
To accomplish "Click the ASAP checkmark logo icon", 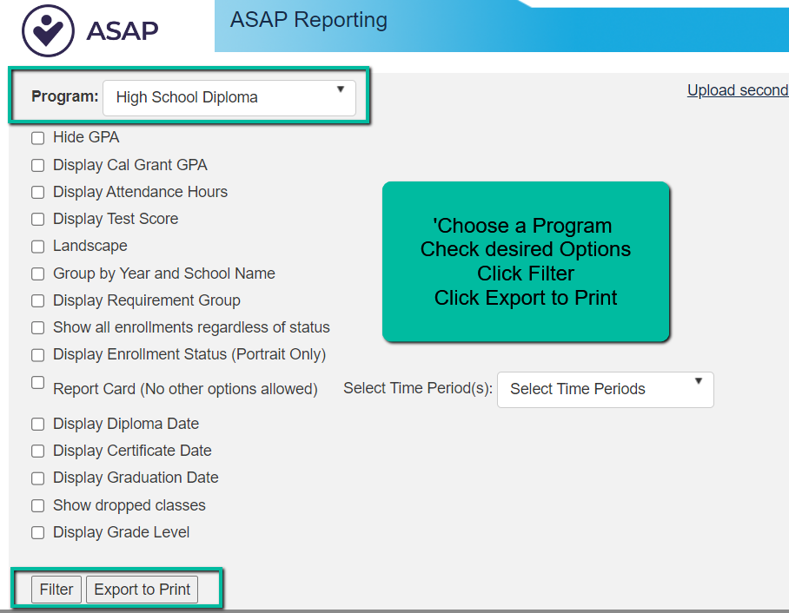I will pos(48,30).
